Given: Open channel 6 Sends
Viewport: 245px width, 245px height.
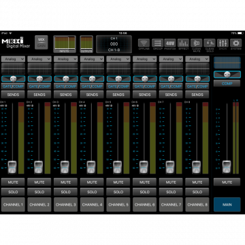Looking at the screenshot, I should tap(145, 95).
